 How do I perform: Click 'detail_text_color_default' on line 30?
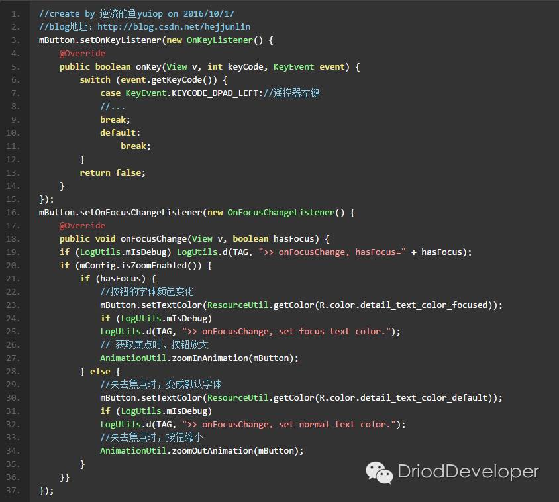pyautogui.click(x=424, y=398)
